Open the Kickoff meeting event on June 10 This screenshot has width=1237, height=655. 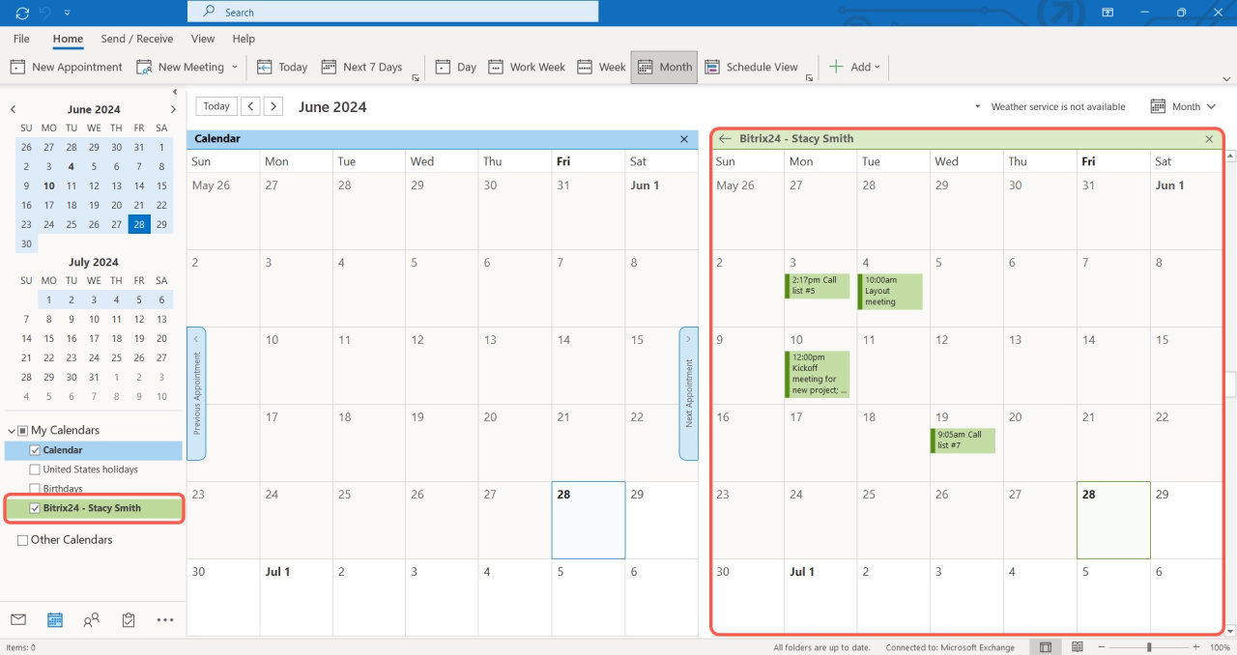tap(818, 374)
